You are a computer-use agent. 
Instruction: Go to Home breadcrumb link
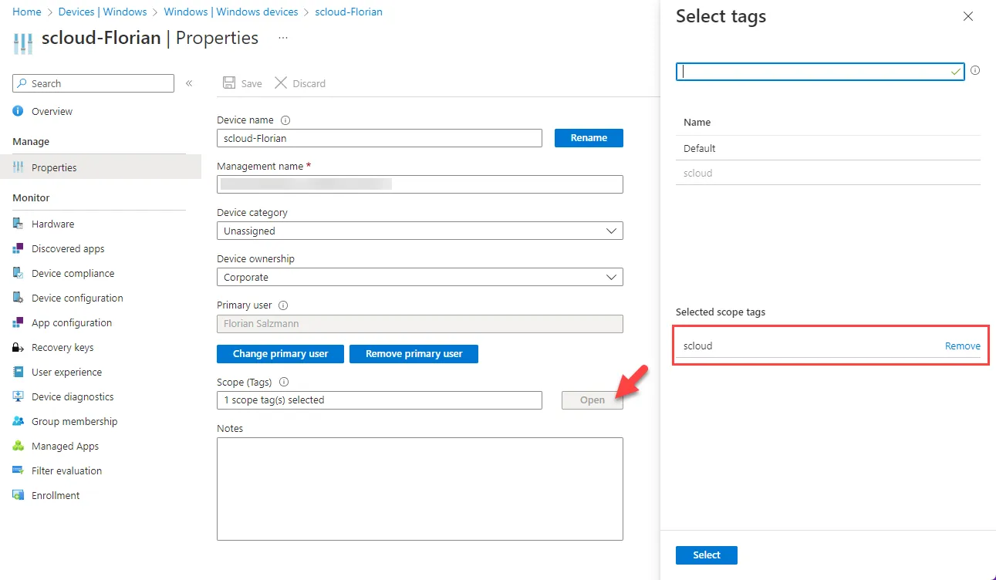tap(27, 12)
